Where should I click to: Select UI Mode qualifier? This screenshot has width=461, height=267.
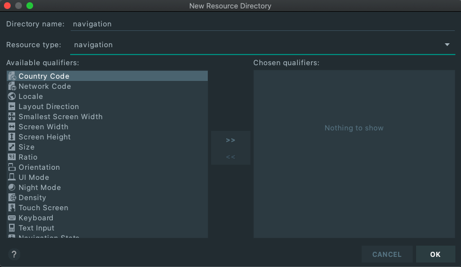107,177
